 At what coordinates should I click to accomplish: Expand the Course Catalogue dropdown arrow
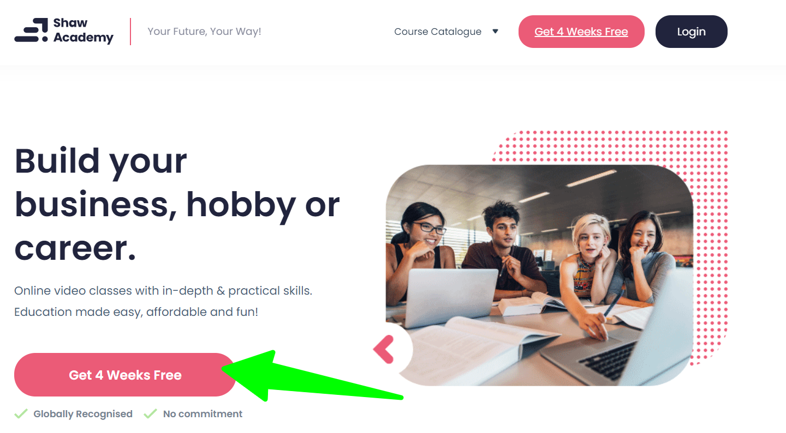(x=495, y=32)
